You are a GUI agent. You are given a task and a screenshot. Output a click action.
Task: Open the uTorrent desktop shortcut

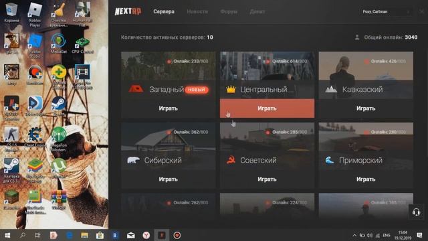click(59, 168)
